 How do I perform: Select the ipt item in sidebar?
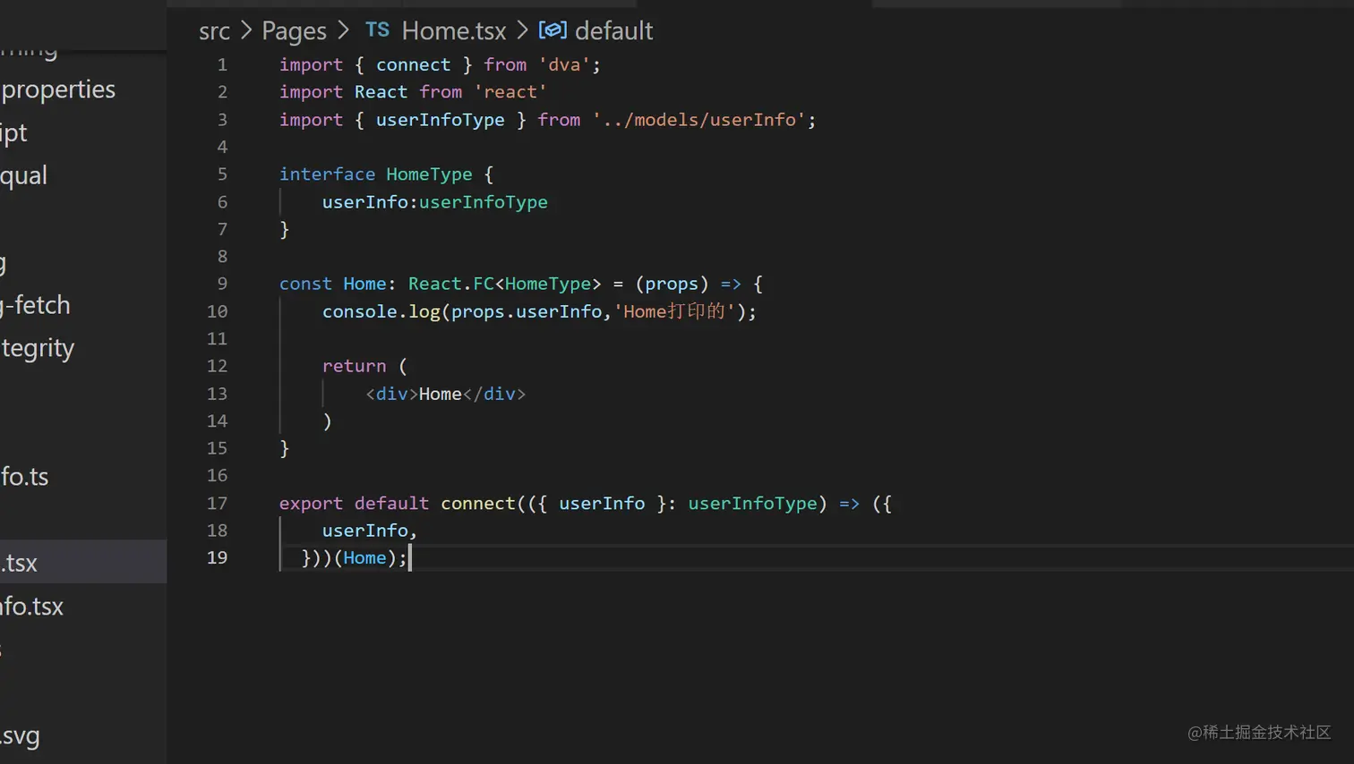click(13, 133)
